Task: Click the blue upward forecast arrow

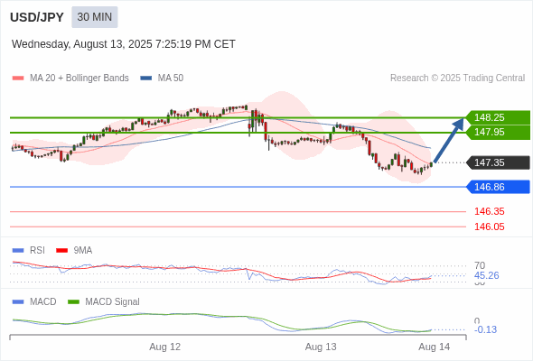Action: (449, 140)
